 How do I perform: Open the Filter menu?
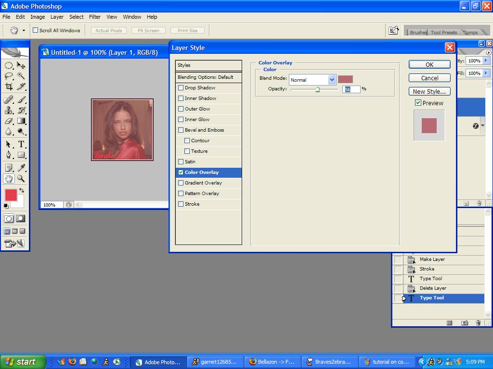pyautogui.click(x=95, y=17)
